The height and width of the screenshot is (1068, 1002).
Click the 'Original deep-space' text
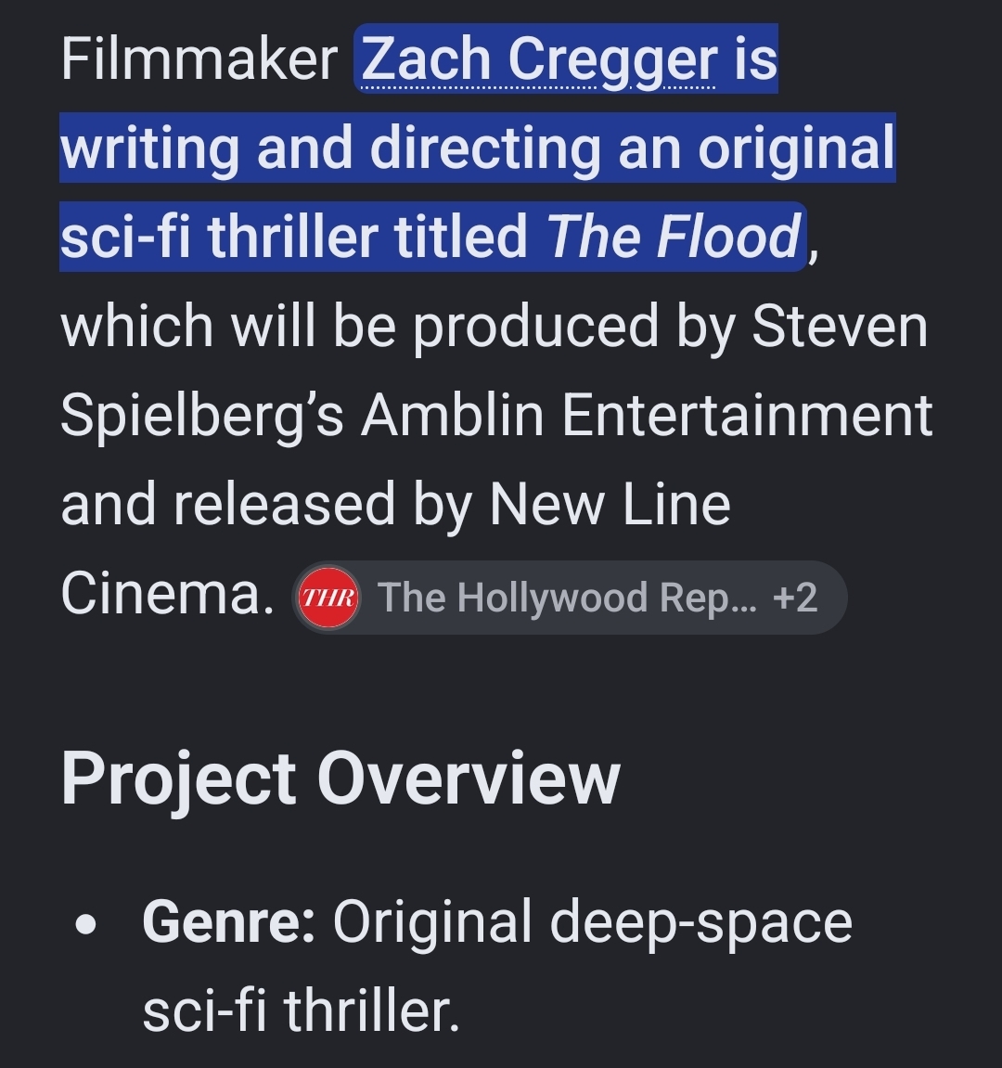592,922
